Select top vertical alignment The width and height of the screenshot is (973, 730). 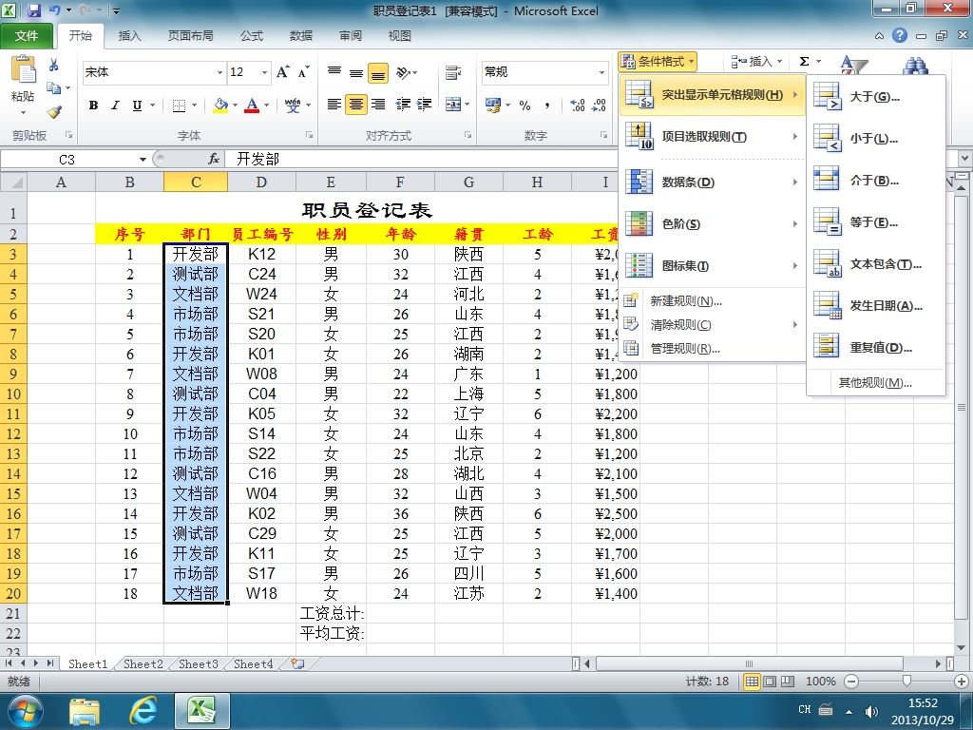[334, 72]
